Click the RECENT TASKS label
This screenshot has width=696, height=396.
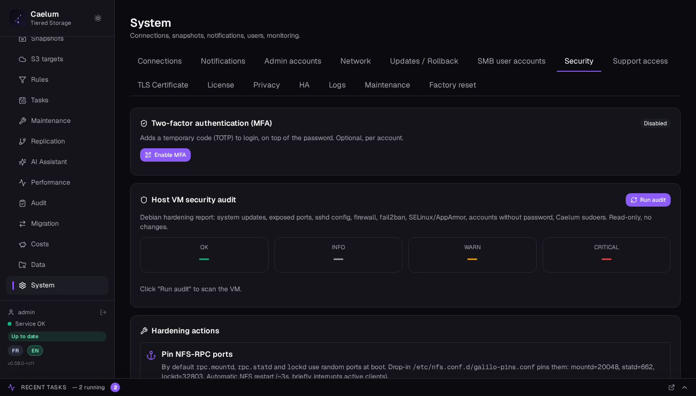[43, 387]
